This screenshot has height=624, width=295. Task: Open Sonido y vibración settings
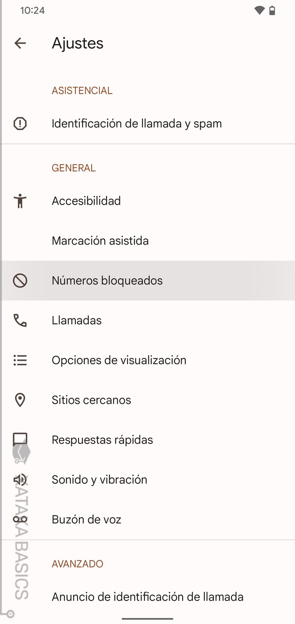click(99, 480)
